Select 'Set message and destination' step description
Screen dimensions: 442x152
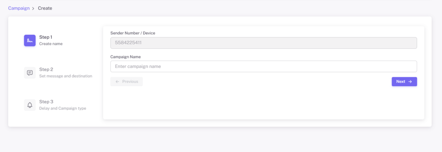click(x=66, y=76)
